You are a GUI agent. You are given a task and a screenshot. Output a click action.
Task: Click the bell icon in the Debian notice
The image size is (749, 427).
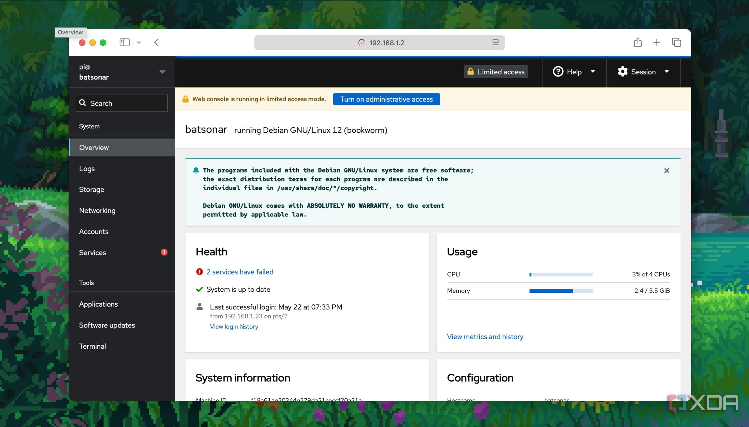[196, 170]
